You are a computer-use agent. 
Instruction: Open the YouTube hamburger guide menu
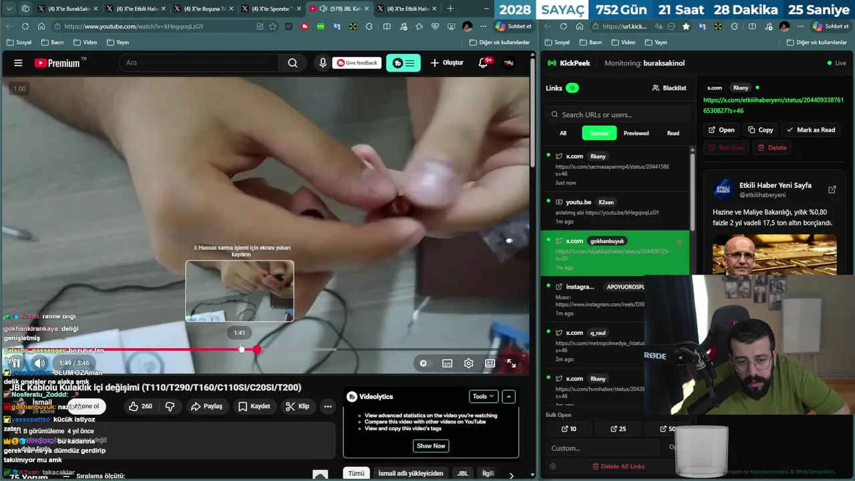click(18, 63)
